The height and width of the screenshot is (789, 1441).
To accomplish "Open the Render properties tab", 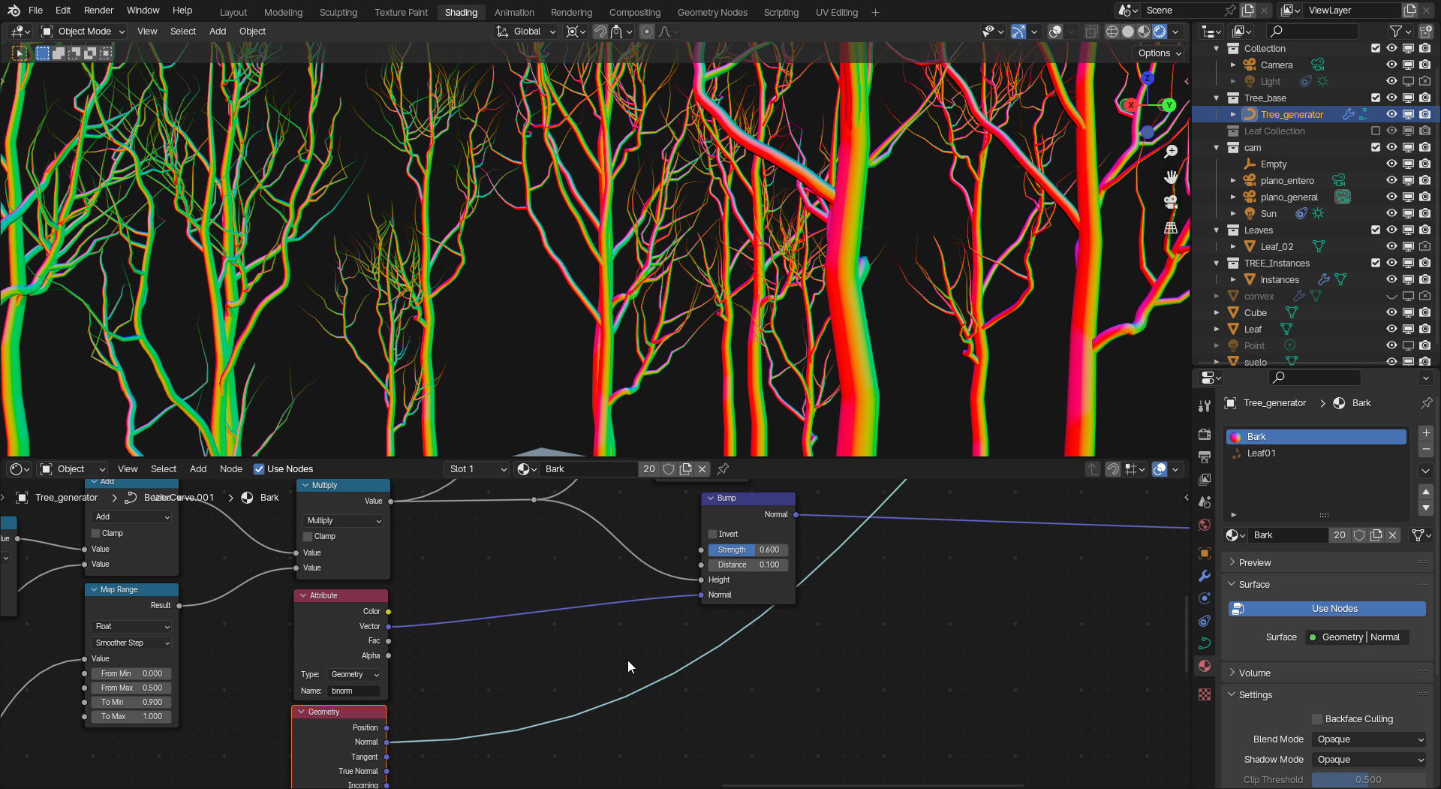I will click(x=1205, y=434).
